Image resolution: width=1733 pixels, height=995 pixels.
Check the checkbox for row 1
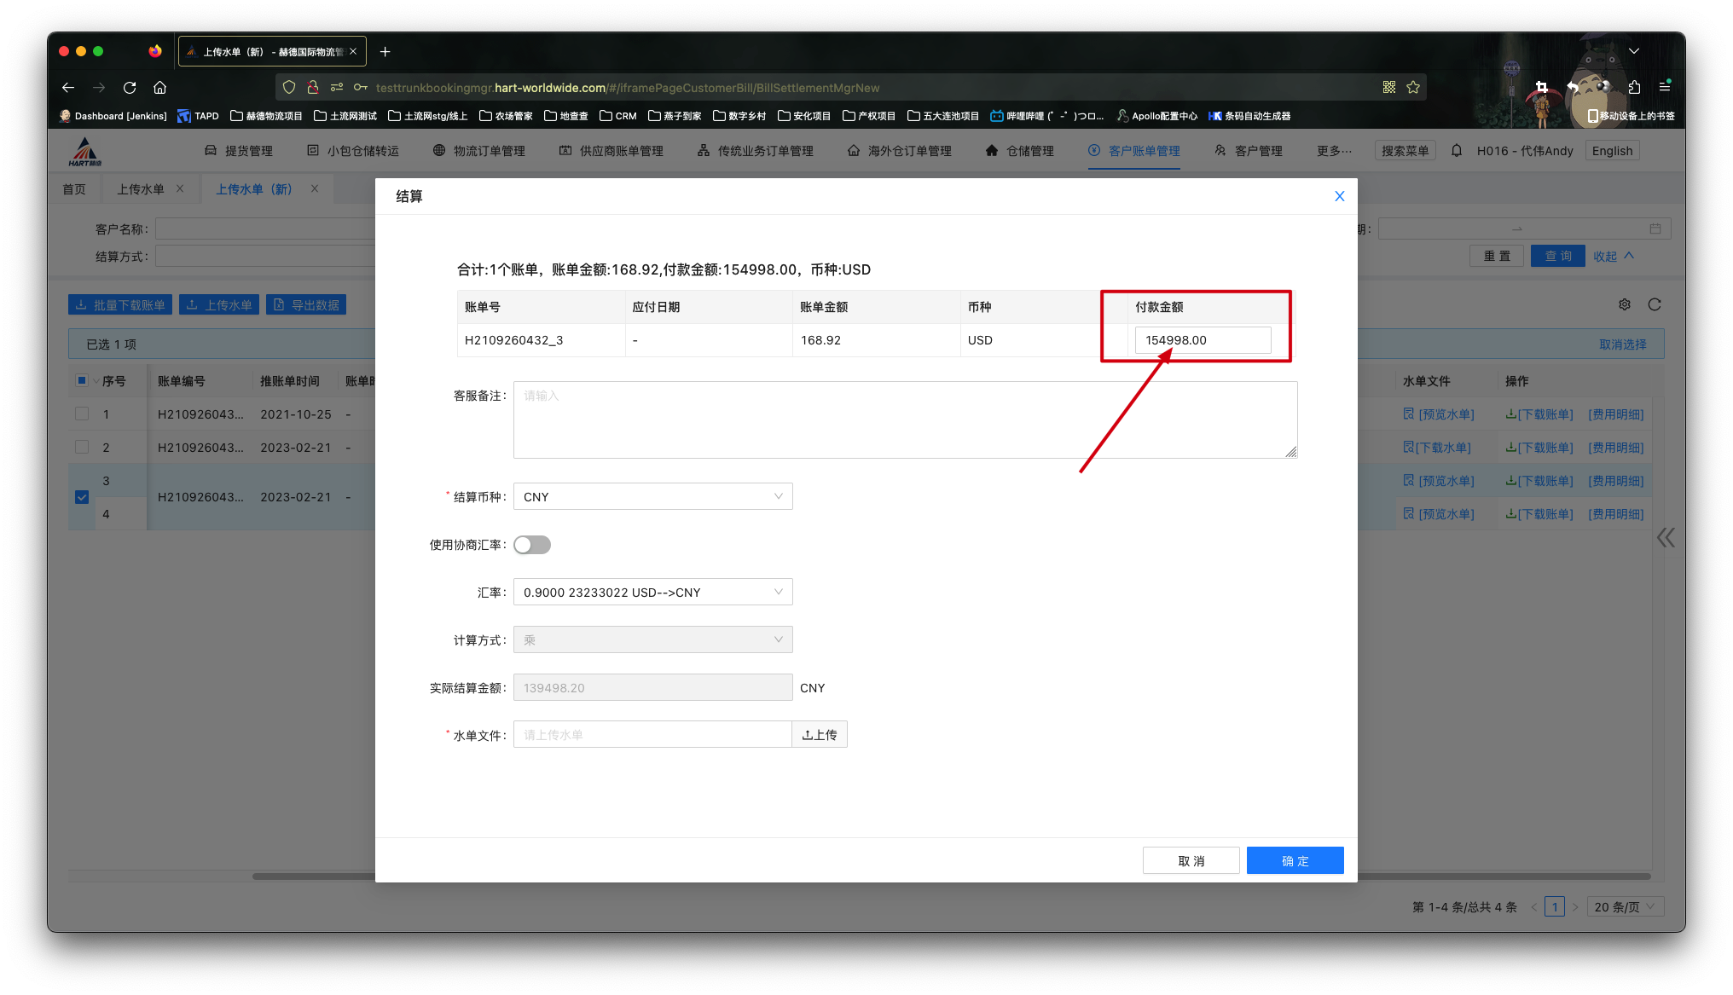[x=82, y=414]
